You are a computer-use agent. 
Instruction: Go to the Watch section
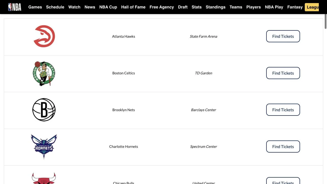pyautogui.click(x=74, y=7)
